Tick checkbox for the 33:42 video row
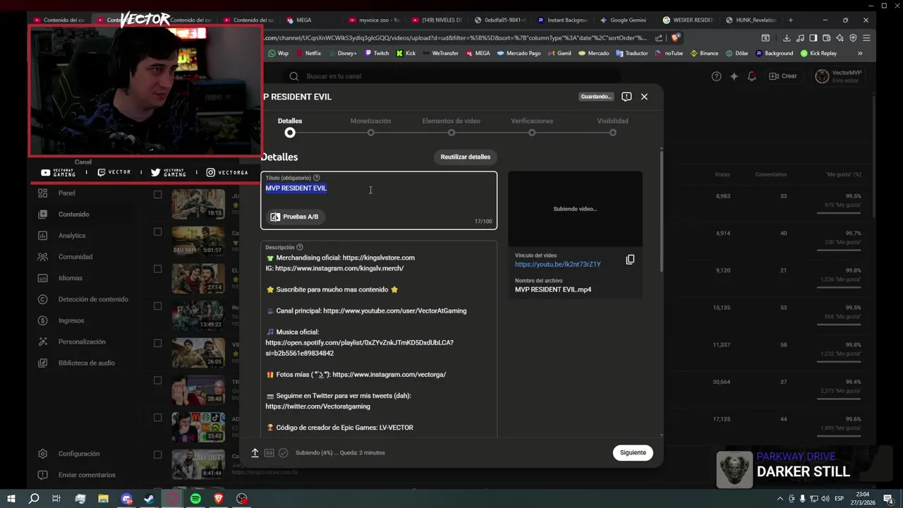 [x=158, y=418]
